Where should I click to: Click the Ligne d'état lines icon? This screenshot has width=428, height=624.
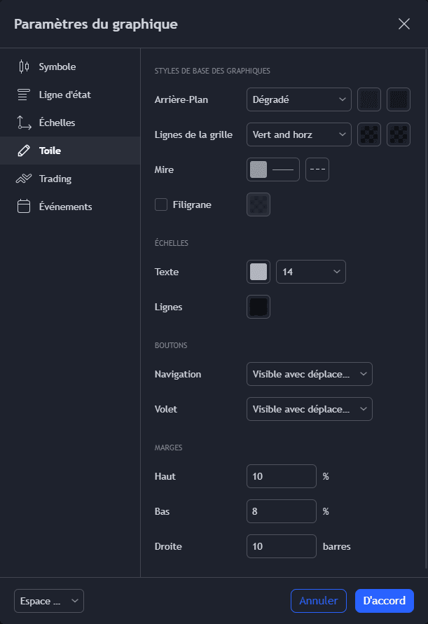[x=24, y=95]
